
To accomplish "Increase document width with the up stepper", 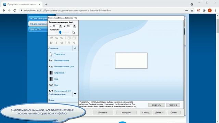I will click(x=61, y=25).
